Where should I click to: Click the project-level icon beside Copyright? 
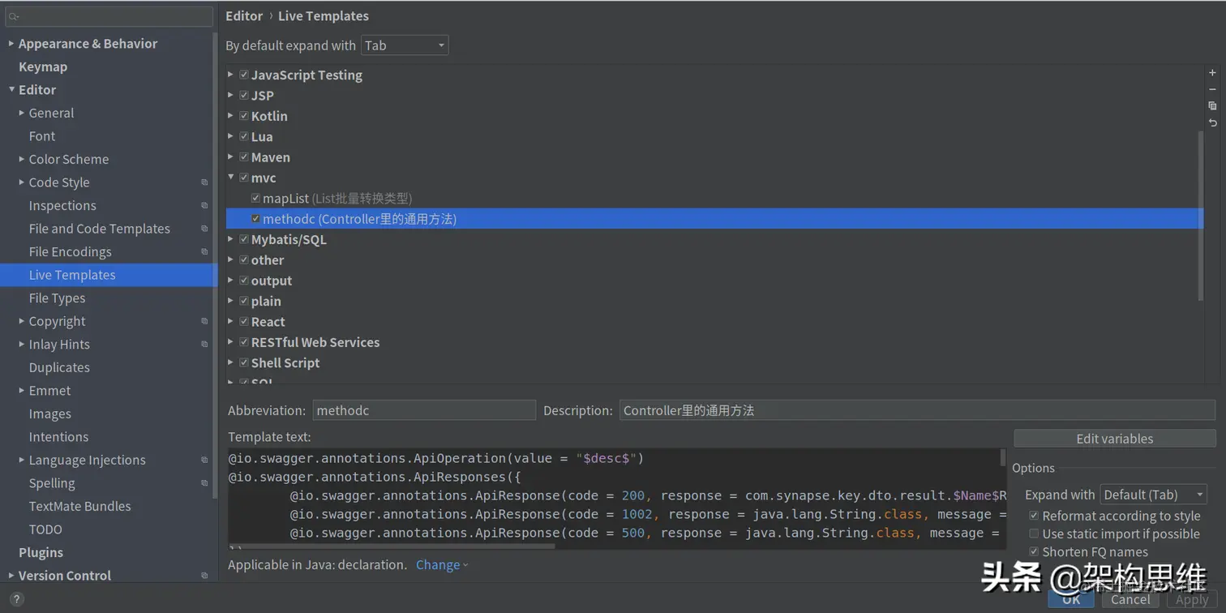[204, 322]
